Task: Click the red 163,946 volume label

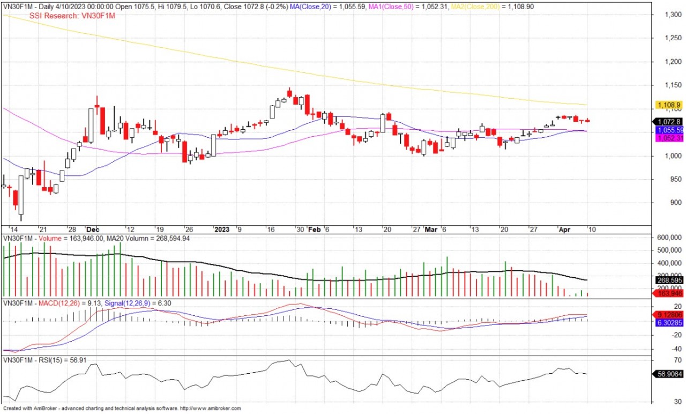Action: click(x=668, y=294)
